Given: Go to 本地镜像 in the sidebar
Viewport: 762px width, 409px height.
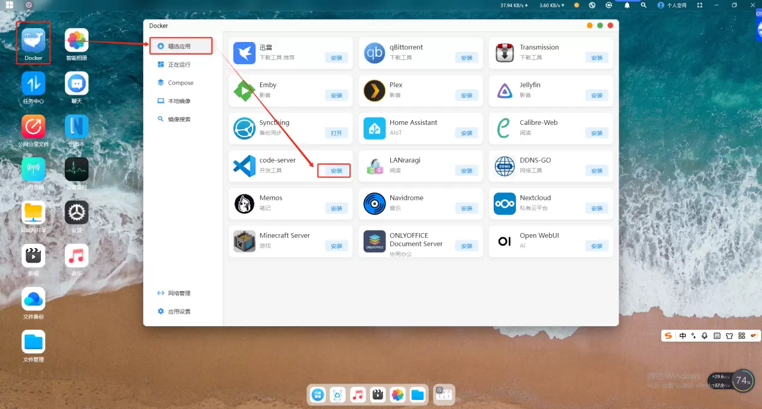Looking at the screenshot, I should click(x=179, y=101).
